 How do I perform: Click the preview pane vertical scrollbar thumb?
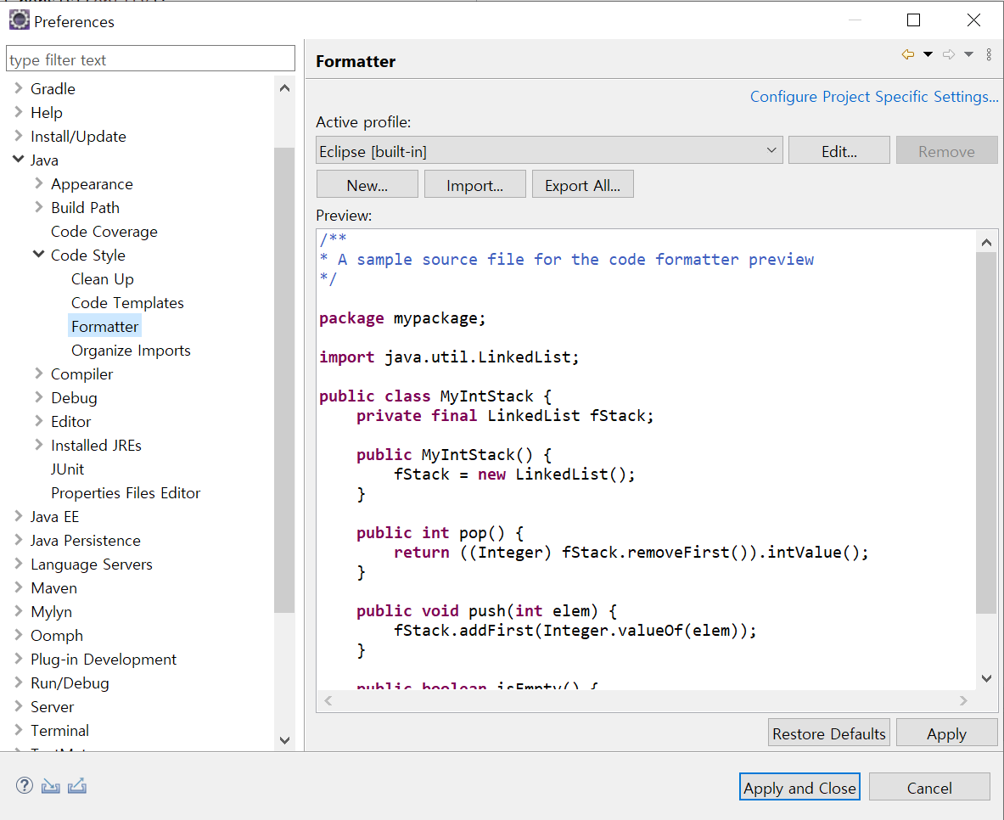(x=986, y=433)
